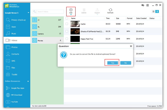Check the Cache video checkbox
The height and width of the screenshot is (110, 167).
pyautogui.click(x=67, y=24)
